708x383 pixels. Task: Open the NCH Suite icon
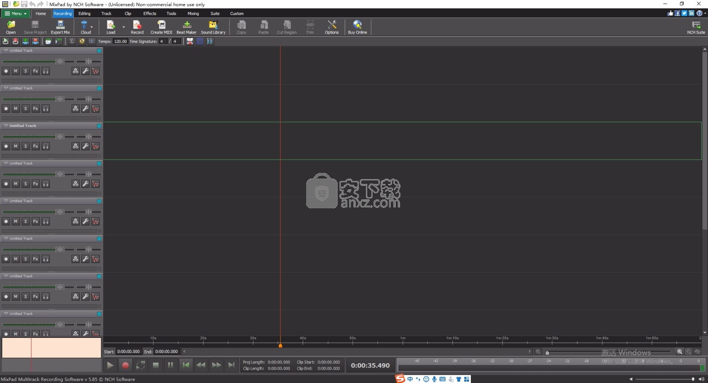coord(696,27)
